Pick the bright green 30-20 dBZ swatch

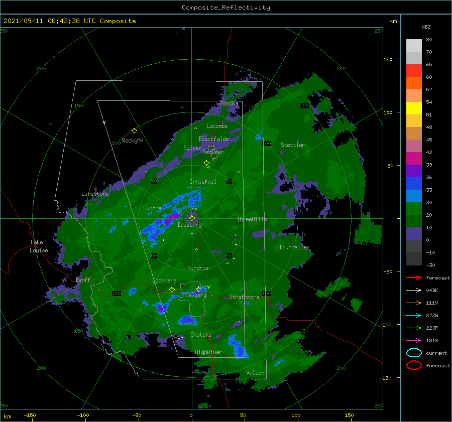click(x=414, y=208)
